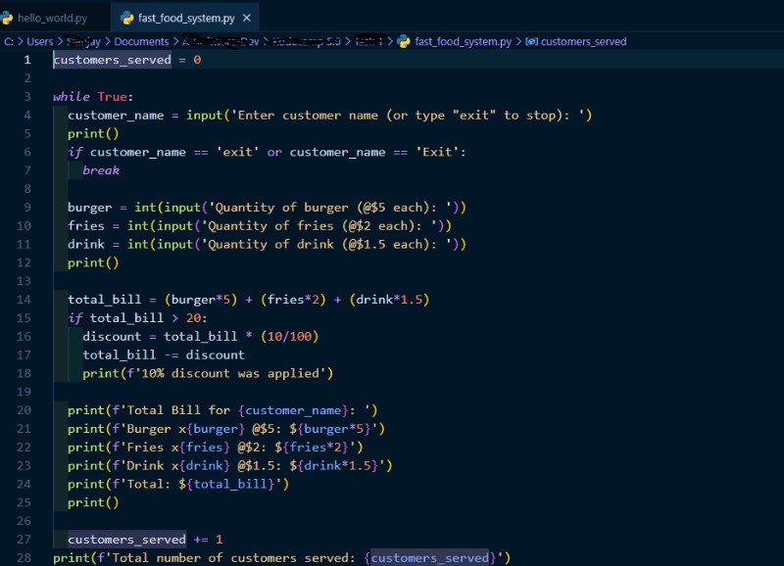Click Python icon on hello_world.py tab
The height and width of the screenshot is (566, 784).
click(x=7, y=19)
